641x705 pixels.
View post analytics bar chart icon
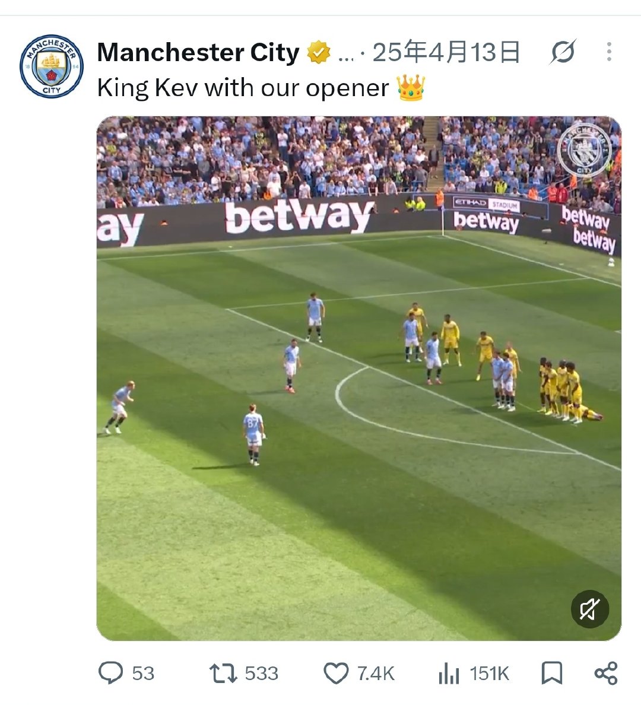449,674
